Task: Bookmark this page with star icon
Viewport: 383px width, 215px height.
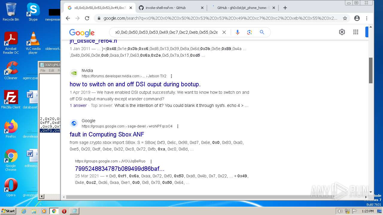Action: 345,18
